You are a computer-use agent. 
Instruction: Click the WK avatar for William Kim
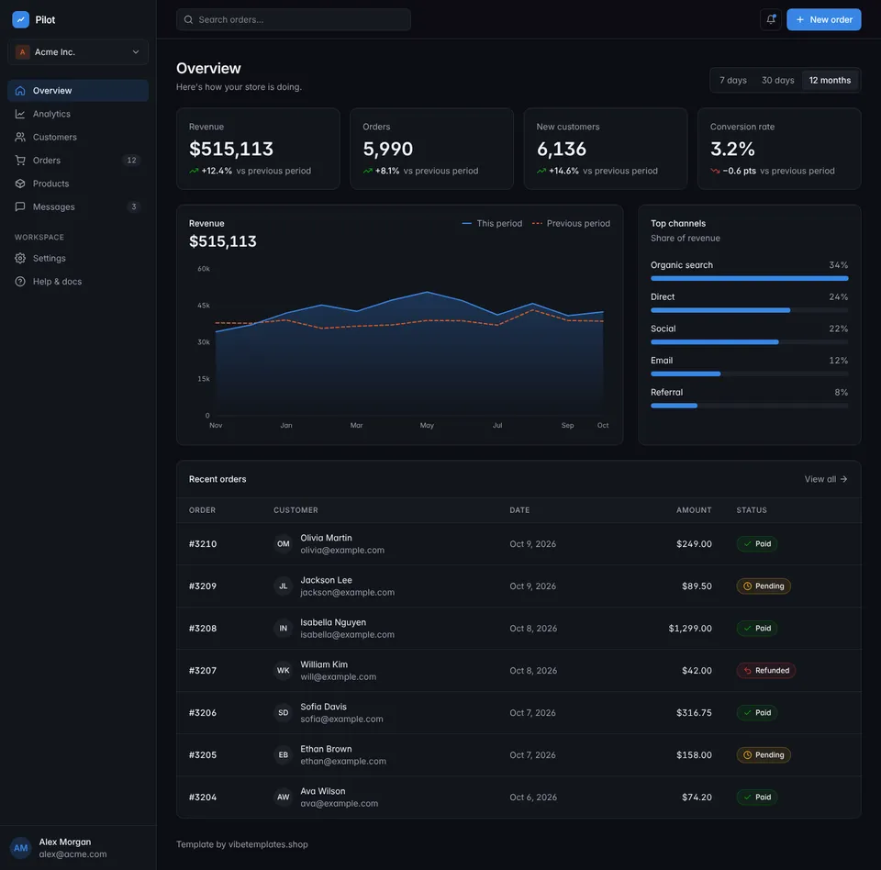284,671
